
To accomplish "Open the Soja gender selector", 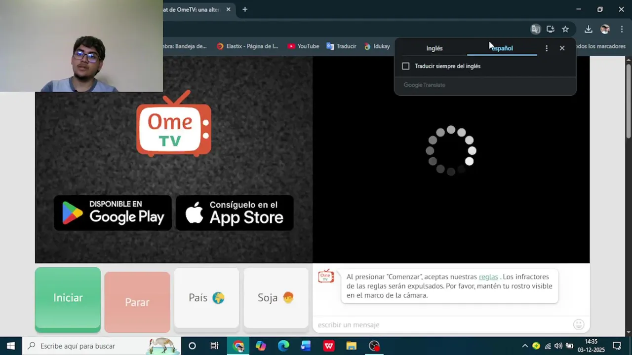I will click(276, 298).
